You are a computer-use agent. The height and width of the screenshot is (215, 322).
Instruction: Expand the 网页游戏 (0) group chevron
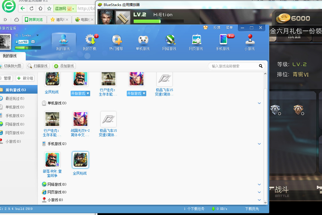pos(259,192)
